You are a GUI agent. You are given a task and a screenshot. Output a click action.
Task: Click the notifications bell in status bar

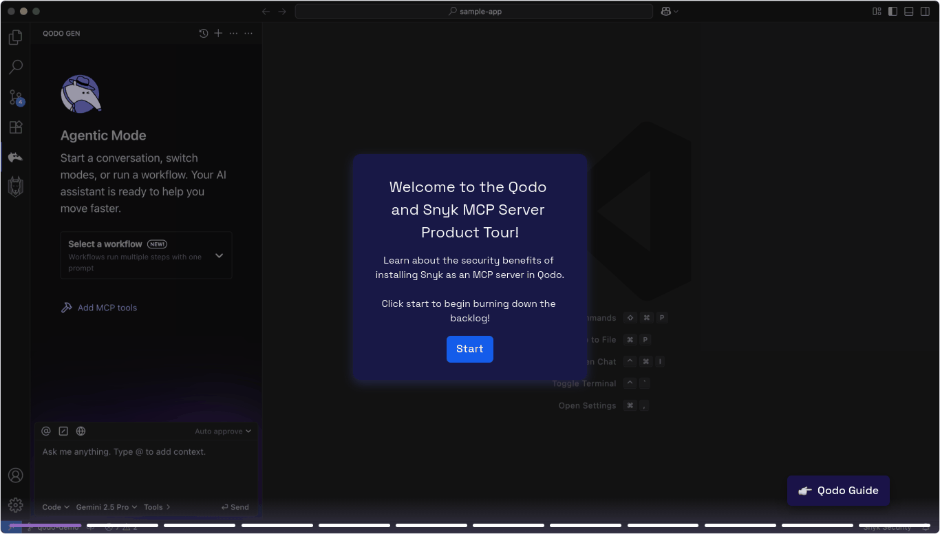click(926, 528)
